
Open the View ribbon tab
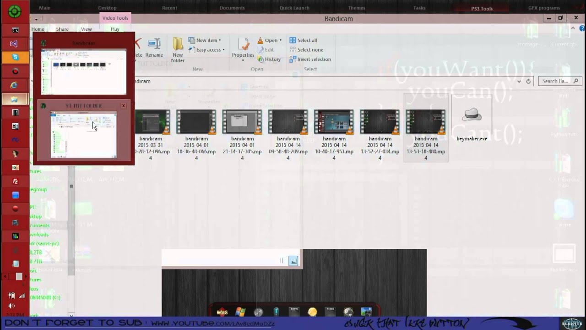(87, 29)
